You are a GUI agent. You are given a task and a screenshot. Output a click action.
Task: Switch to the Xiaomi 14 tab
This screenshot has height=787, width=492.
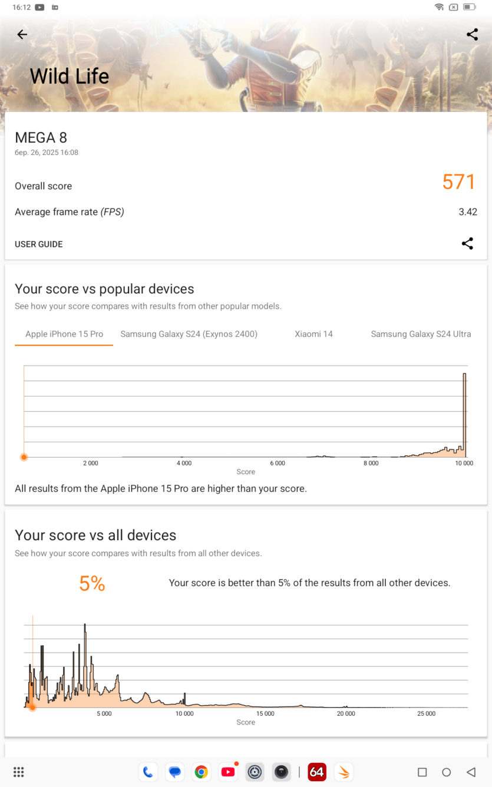(314, 334)
